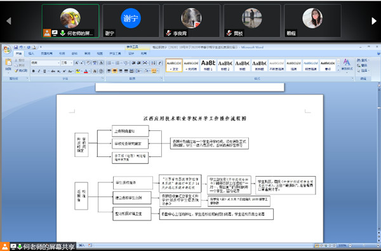This screenshot has height=251, width=381.
Task: Toggle Italic formatting
Action: (39, 71)
